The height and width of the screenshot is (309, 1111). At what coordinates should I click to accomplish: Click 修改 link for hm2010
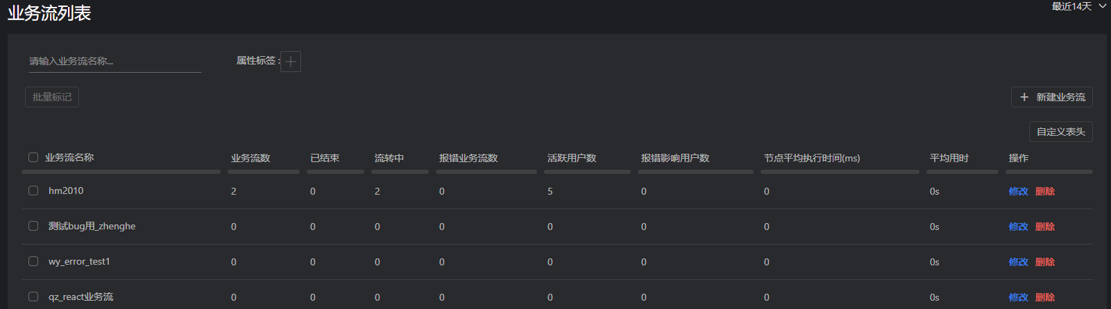click(x=1018, y=191)
